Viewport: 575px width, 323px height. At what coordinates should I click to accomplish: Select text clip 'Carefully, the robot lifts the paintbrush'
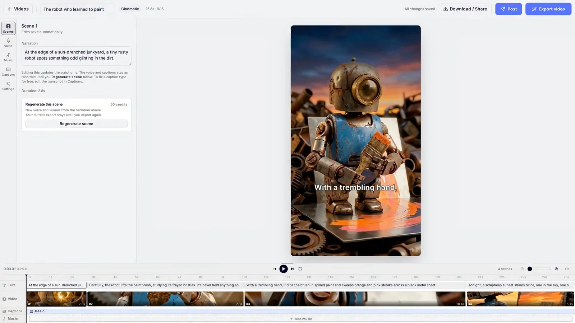click(165, 285)
